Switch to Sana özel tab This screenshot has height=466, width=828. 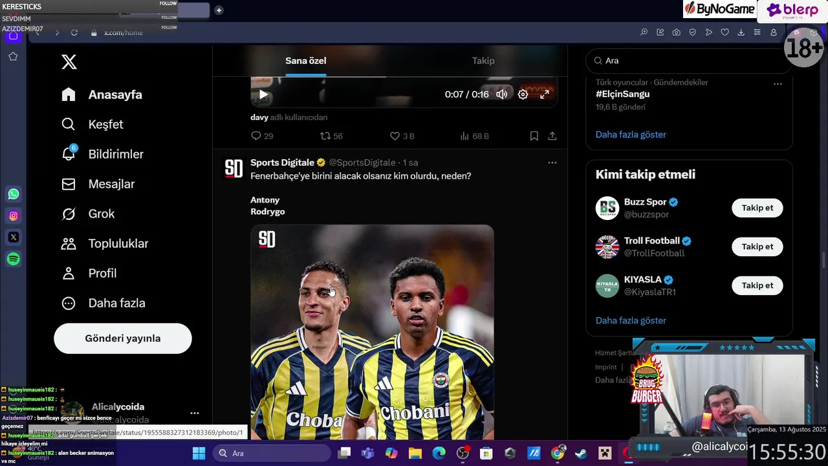(x=306, y=61)
